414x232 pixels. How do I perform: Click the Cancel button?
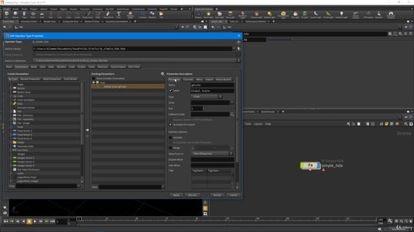[x=234, y=195]
